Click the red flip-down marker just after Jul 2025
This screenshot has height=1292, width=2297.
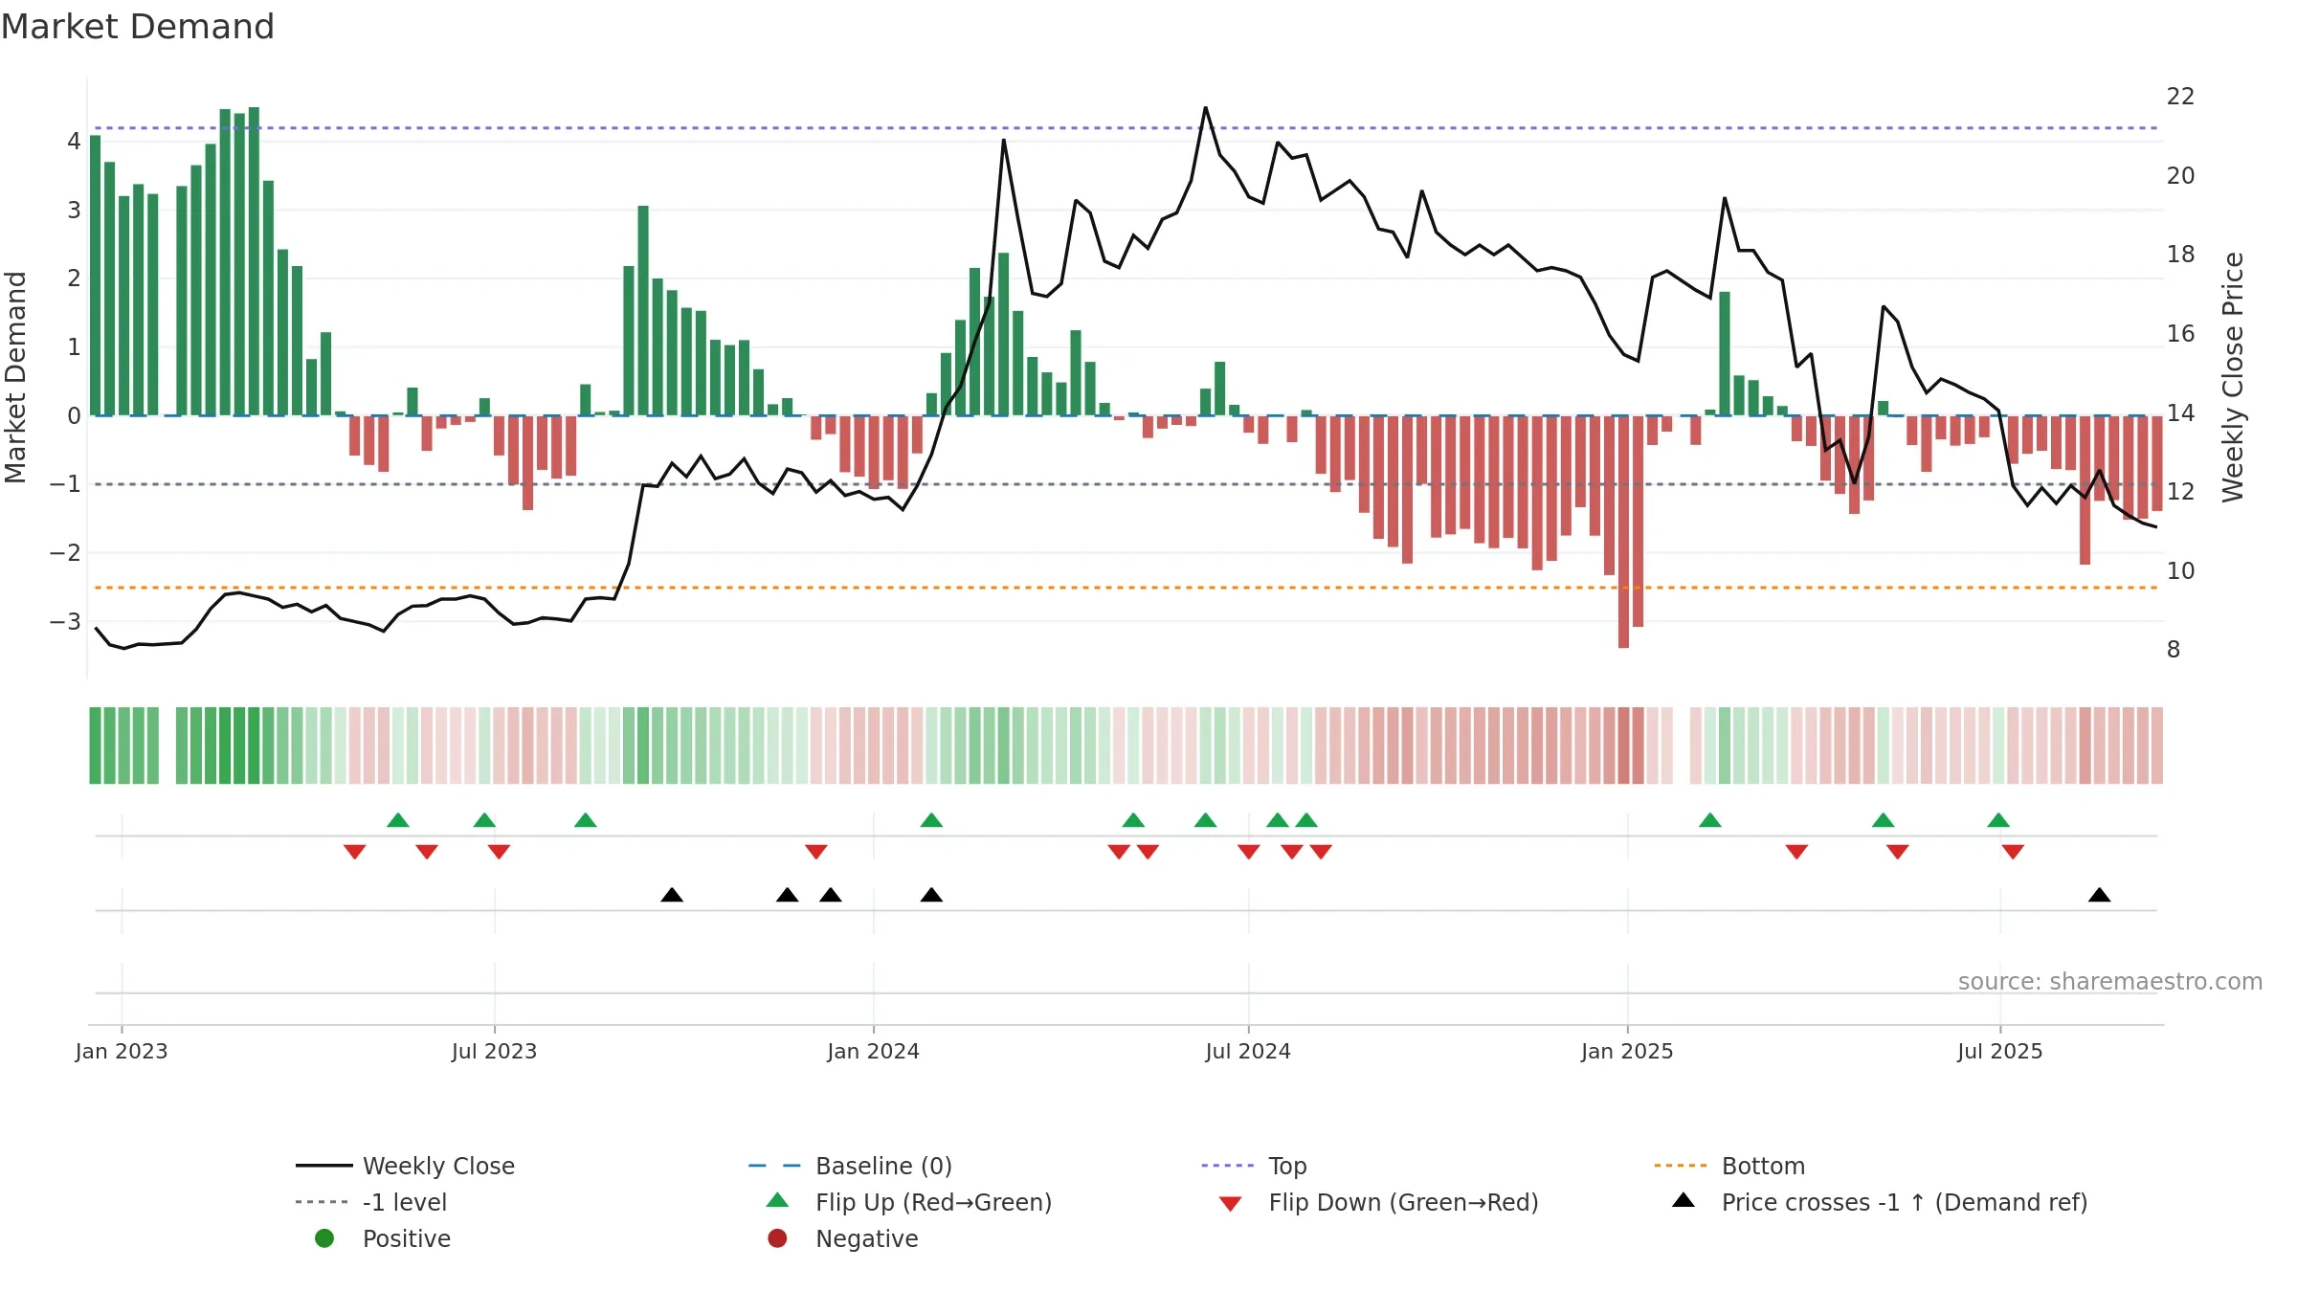click(x=2013, y=852)
